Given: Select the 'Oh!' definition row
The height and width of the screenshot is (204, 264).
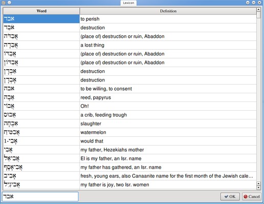Looking at the screenshot, I should click(129, 106).
